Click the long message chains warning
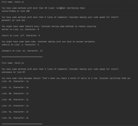138x126 pixels. tap(66, 78)
